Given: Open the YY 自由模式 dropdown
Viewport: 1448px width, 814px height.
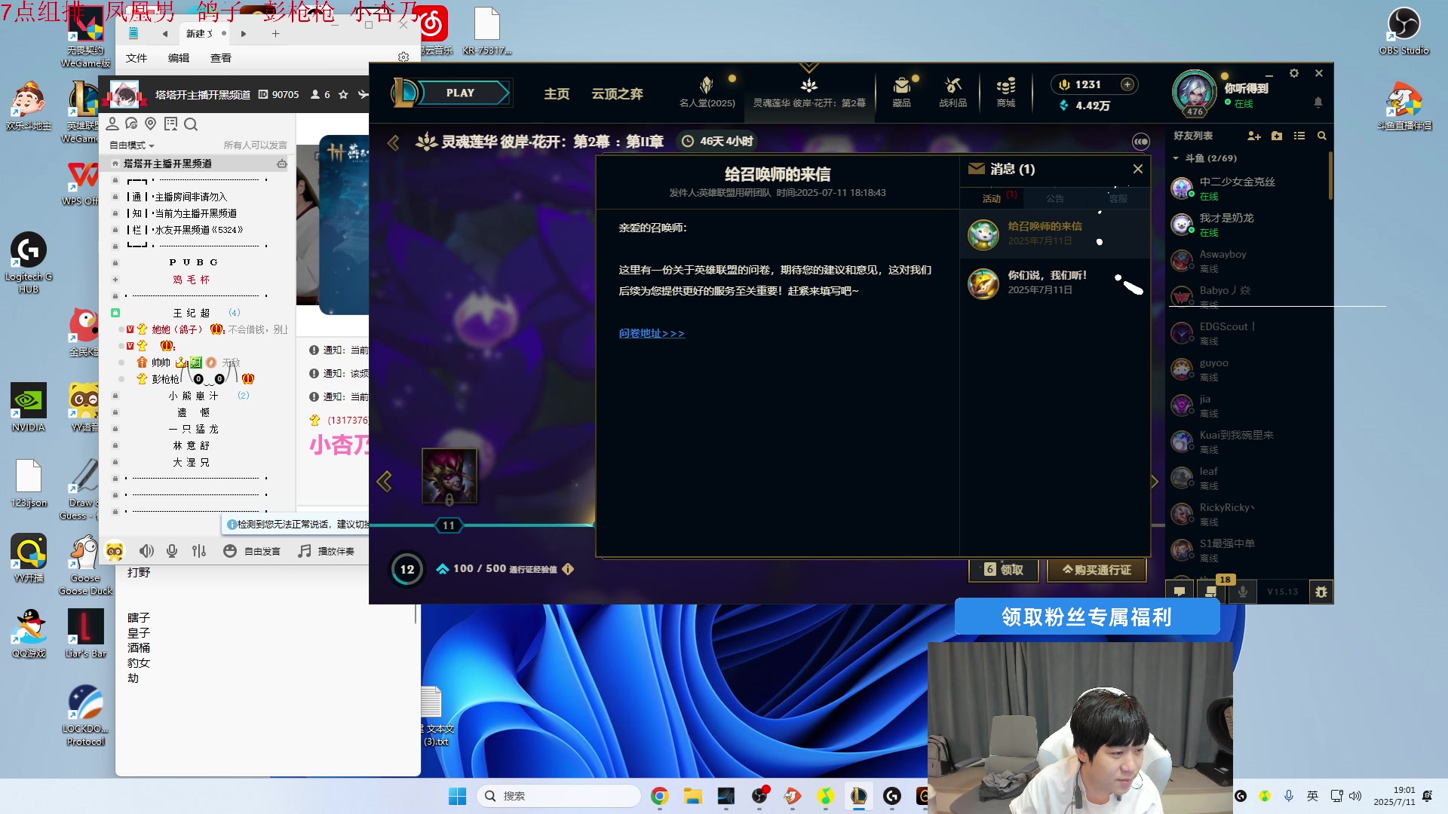Looking at the screenshot, I should tap(132, 145).
